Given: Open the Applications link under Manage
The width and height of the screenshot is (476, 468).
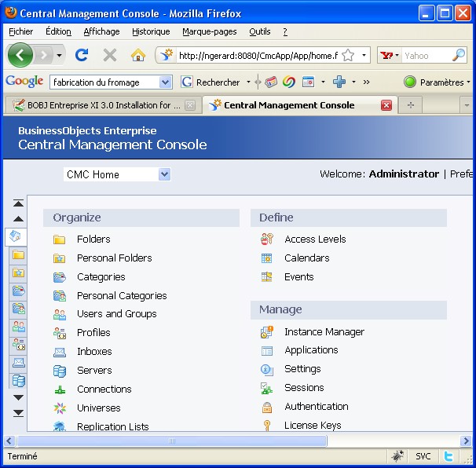Looking at the screenshot, I should click(311, 350).
